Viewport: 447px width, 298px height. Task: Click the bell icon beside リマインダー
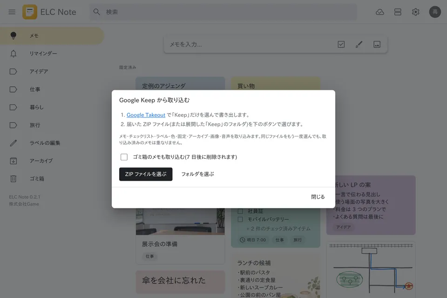pyautogui.click(x=14, y=54)
